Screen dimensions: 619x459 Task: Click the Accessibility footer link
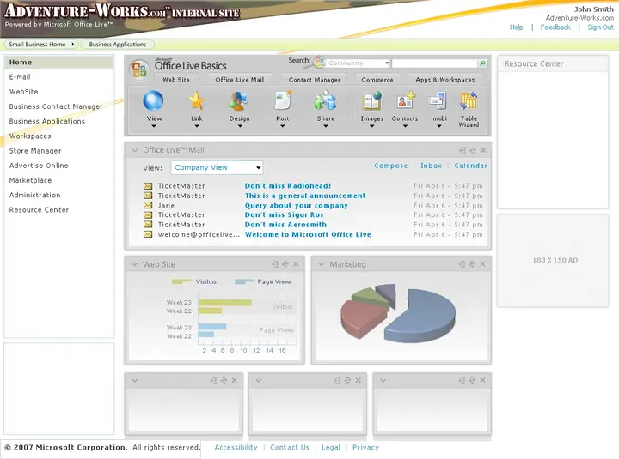236,447
